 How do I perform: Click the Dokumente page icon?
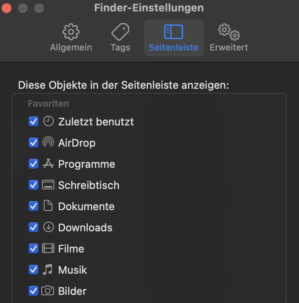[x=48, y=206]
